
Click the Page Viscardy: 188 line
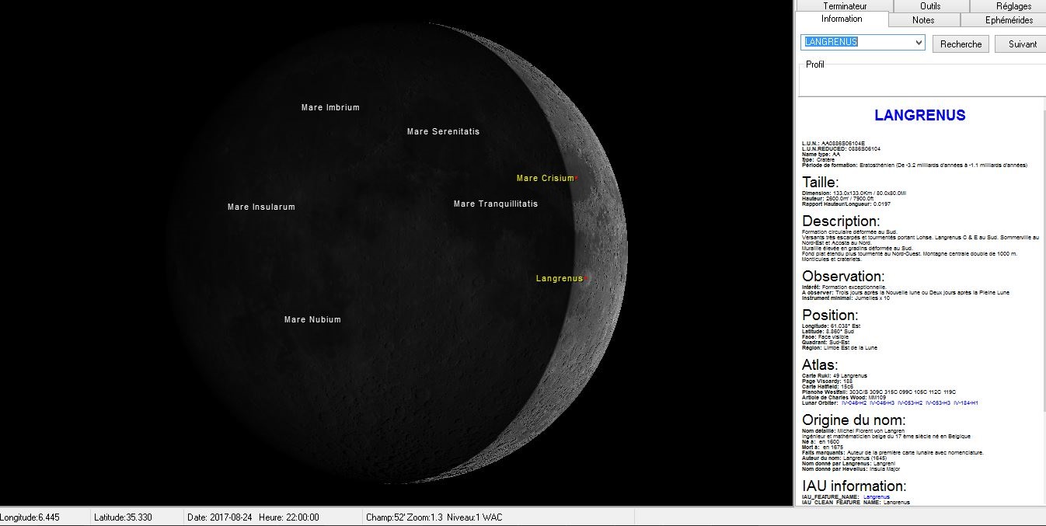(x=827, y=381)
